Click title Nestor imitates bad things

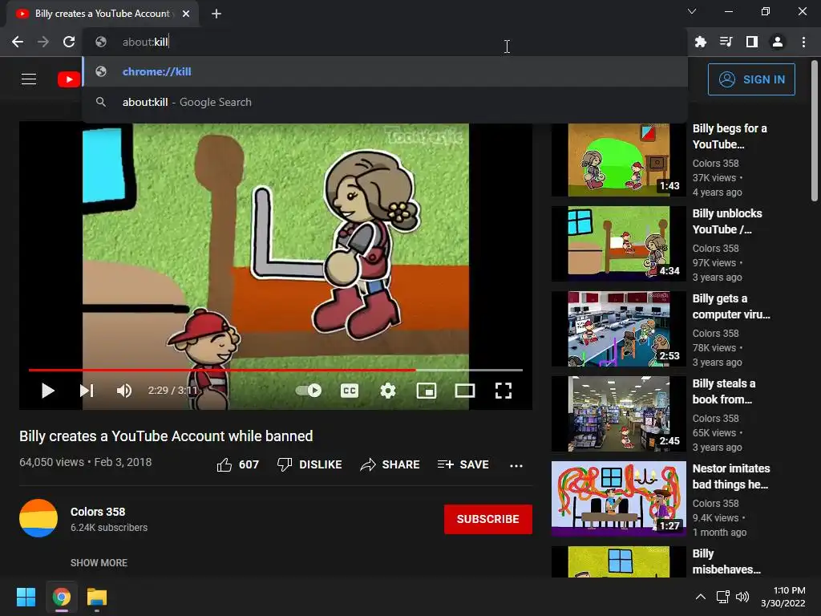[731, 476]
